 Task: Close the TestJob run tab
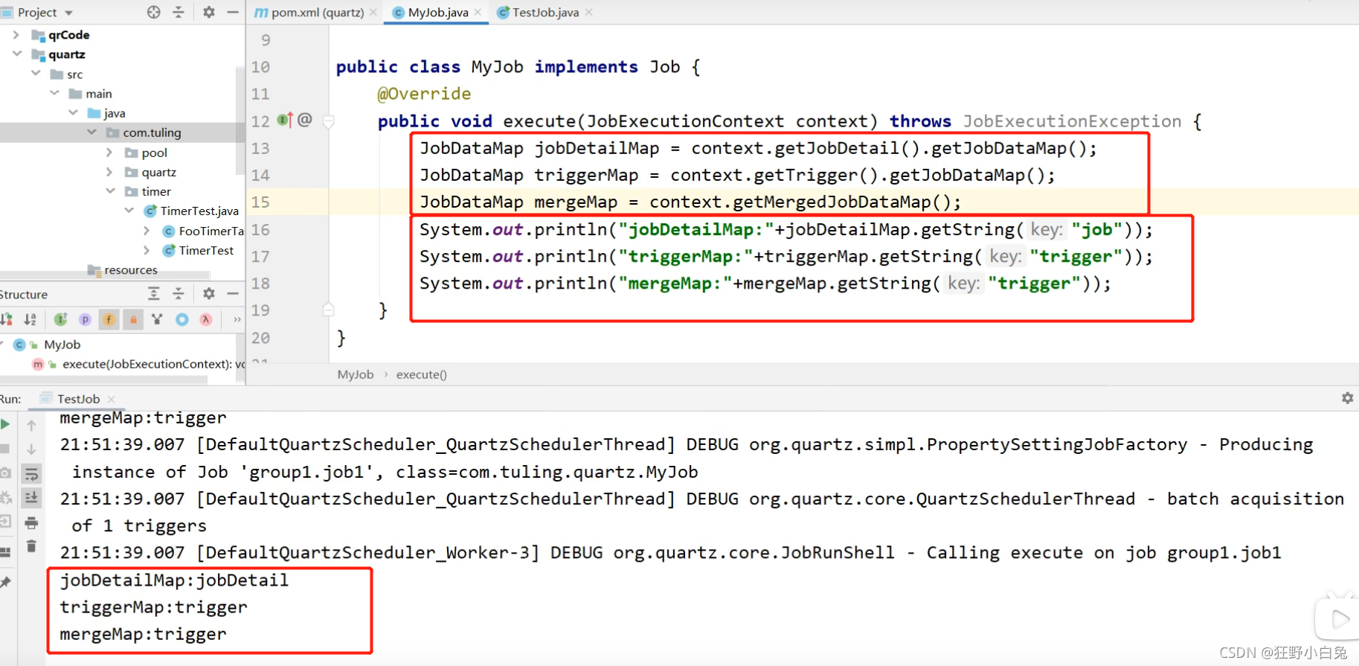[x=111, y=399]
